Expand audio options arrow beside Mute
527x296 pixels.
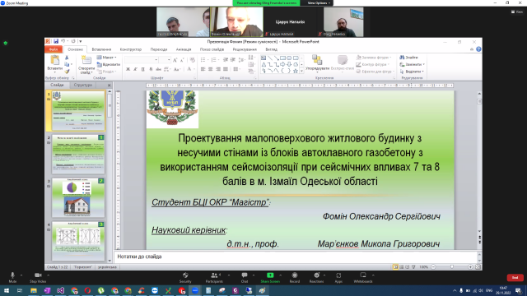pyautogui.click(x=21, y=275)
